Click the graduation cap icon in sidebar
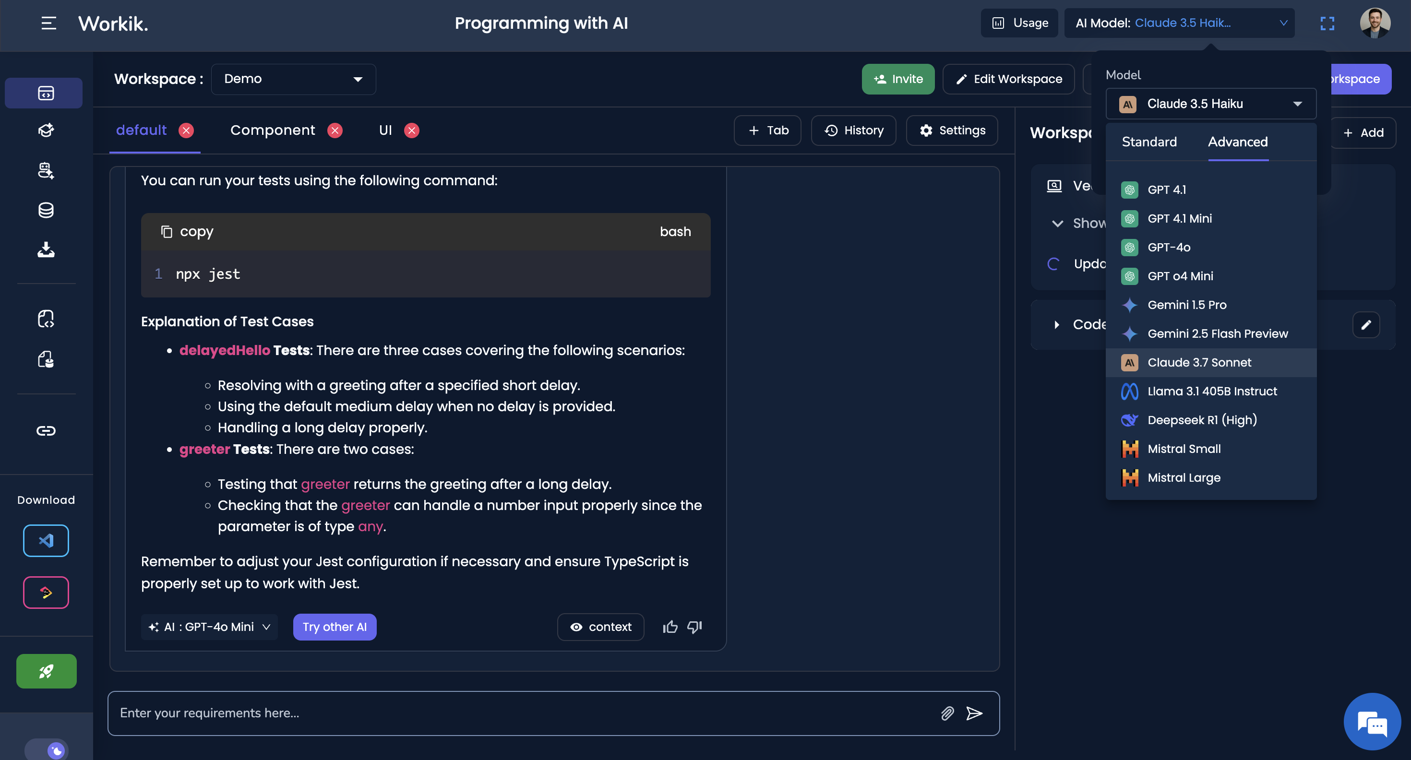 tap(46, 130)
